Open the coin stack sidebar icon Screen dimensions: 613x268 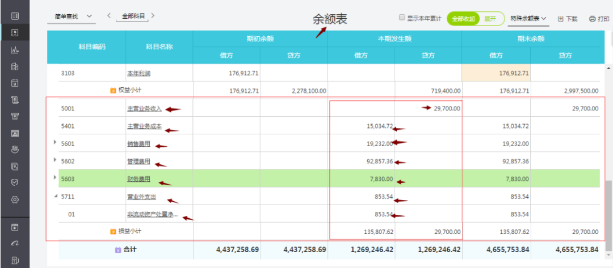coord(15,150)
